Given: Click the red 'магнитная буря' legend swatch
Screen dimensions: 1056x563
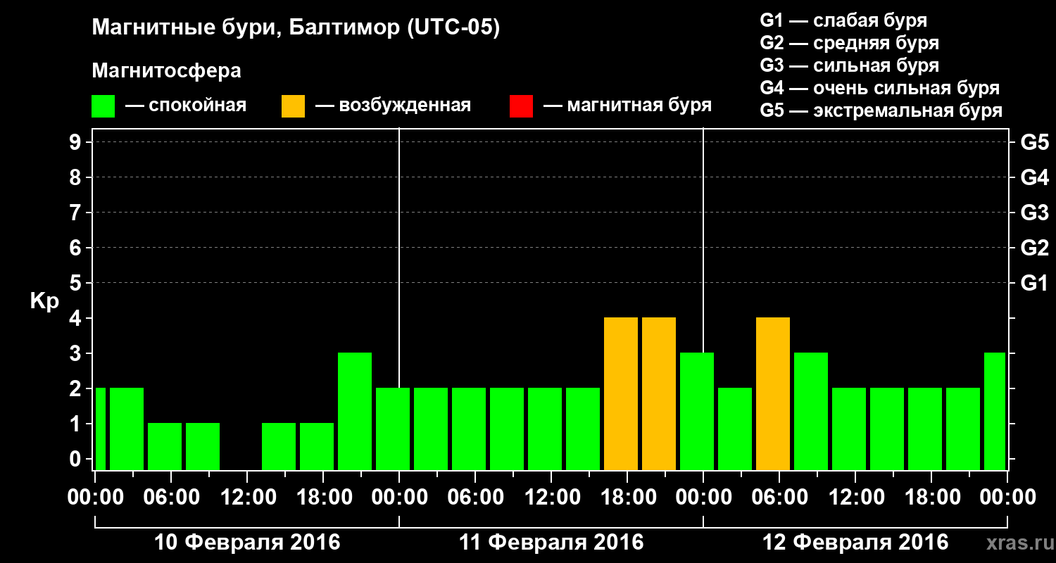Looking at the screenshot, I should tap(521, 106).
